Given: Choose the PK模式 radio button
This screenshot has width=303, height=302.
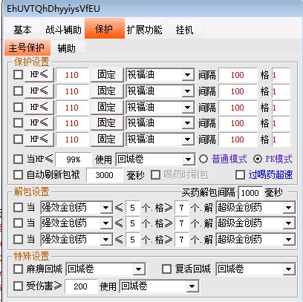Looking at the screenshot, I should tap(258, 159).
